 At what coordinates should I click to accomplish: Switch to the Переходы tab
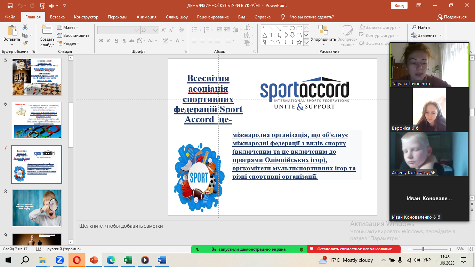tap(118, 17)
